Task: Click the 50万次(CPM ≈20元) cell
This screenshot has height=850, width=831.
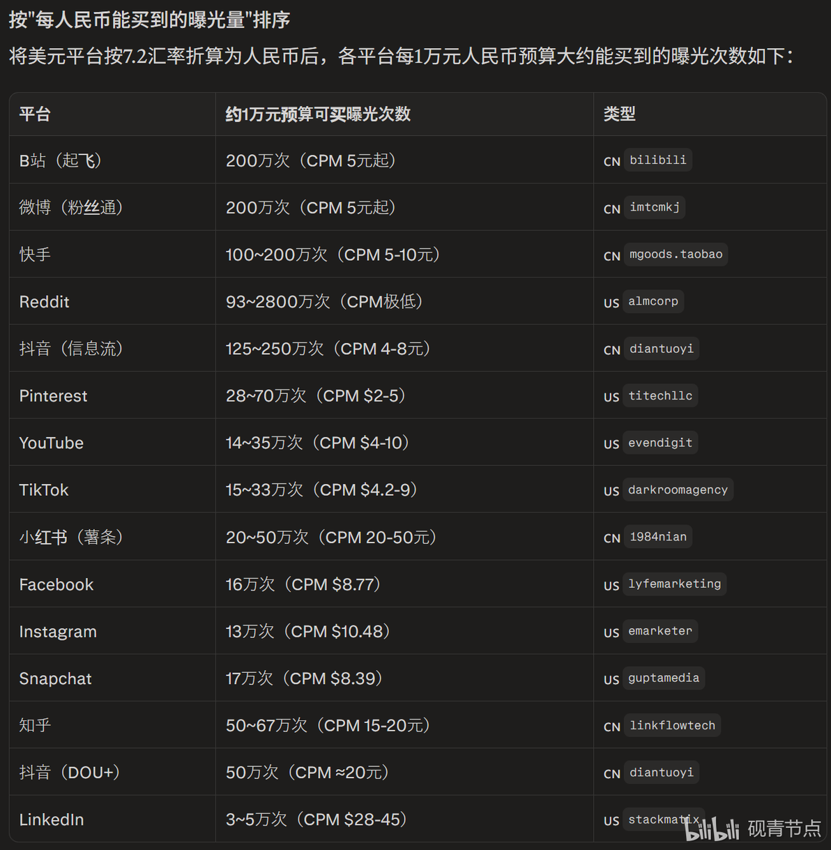Action: tap(404, 773)
